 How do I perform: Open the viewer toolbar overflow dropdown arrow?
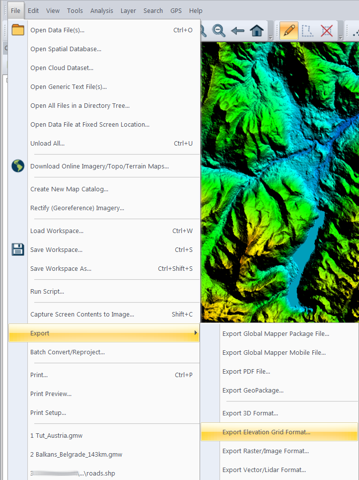271,38
